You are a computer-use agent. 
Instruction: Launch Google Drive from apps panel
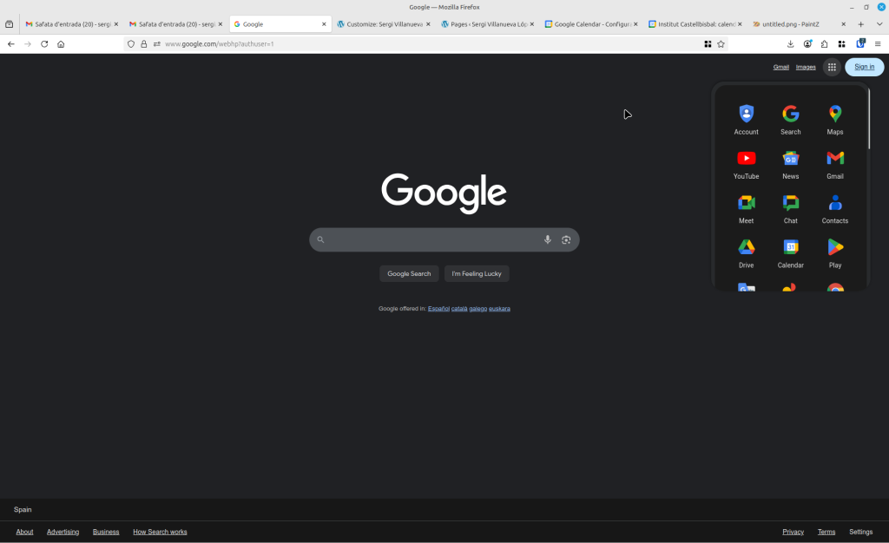click(746, 252)
